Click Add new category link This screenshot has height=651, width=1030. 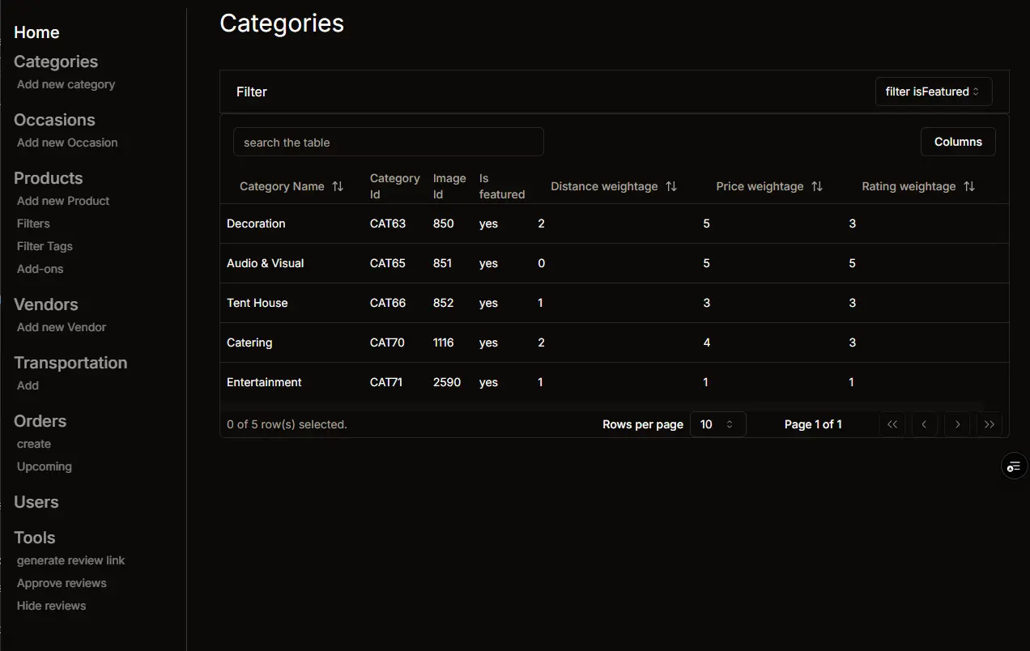[66, 84]
